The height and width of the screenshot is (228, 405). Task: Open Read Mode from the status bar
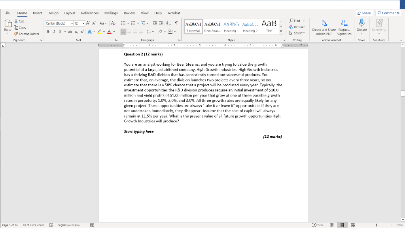332,225
